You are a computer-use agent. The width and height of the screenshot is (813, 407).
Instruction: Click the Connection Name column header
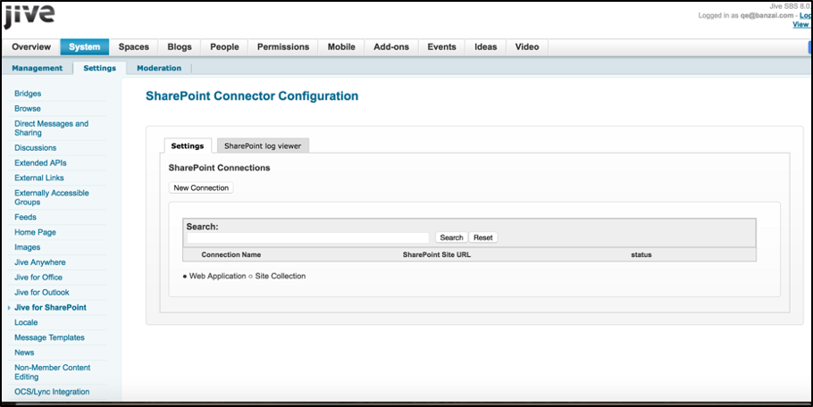[x=231, y=254]
